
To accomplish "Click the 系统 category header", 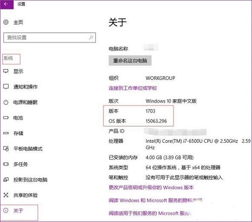I will point(11,59).
